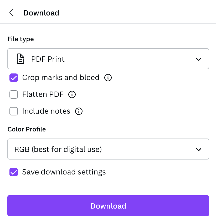This screenshot has width=216, height=223.
Task: Open the Flatten PDF info icon
Action: pyautogui.click(x=72, y=94)
